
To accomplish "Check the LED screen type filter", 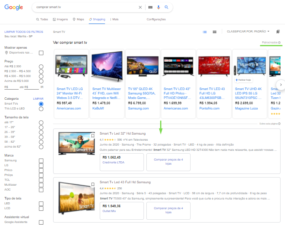I will tap(41, 204).
